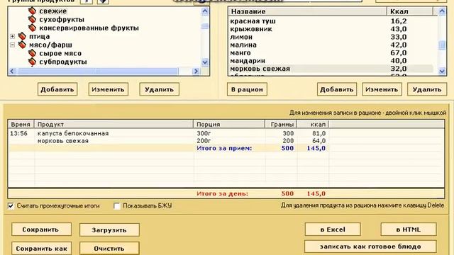Click Добавить under the product groups tree
The height and width of the screenshot is (255, 454).
coord(57,89)
